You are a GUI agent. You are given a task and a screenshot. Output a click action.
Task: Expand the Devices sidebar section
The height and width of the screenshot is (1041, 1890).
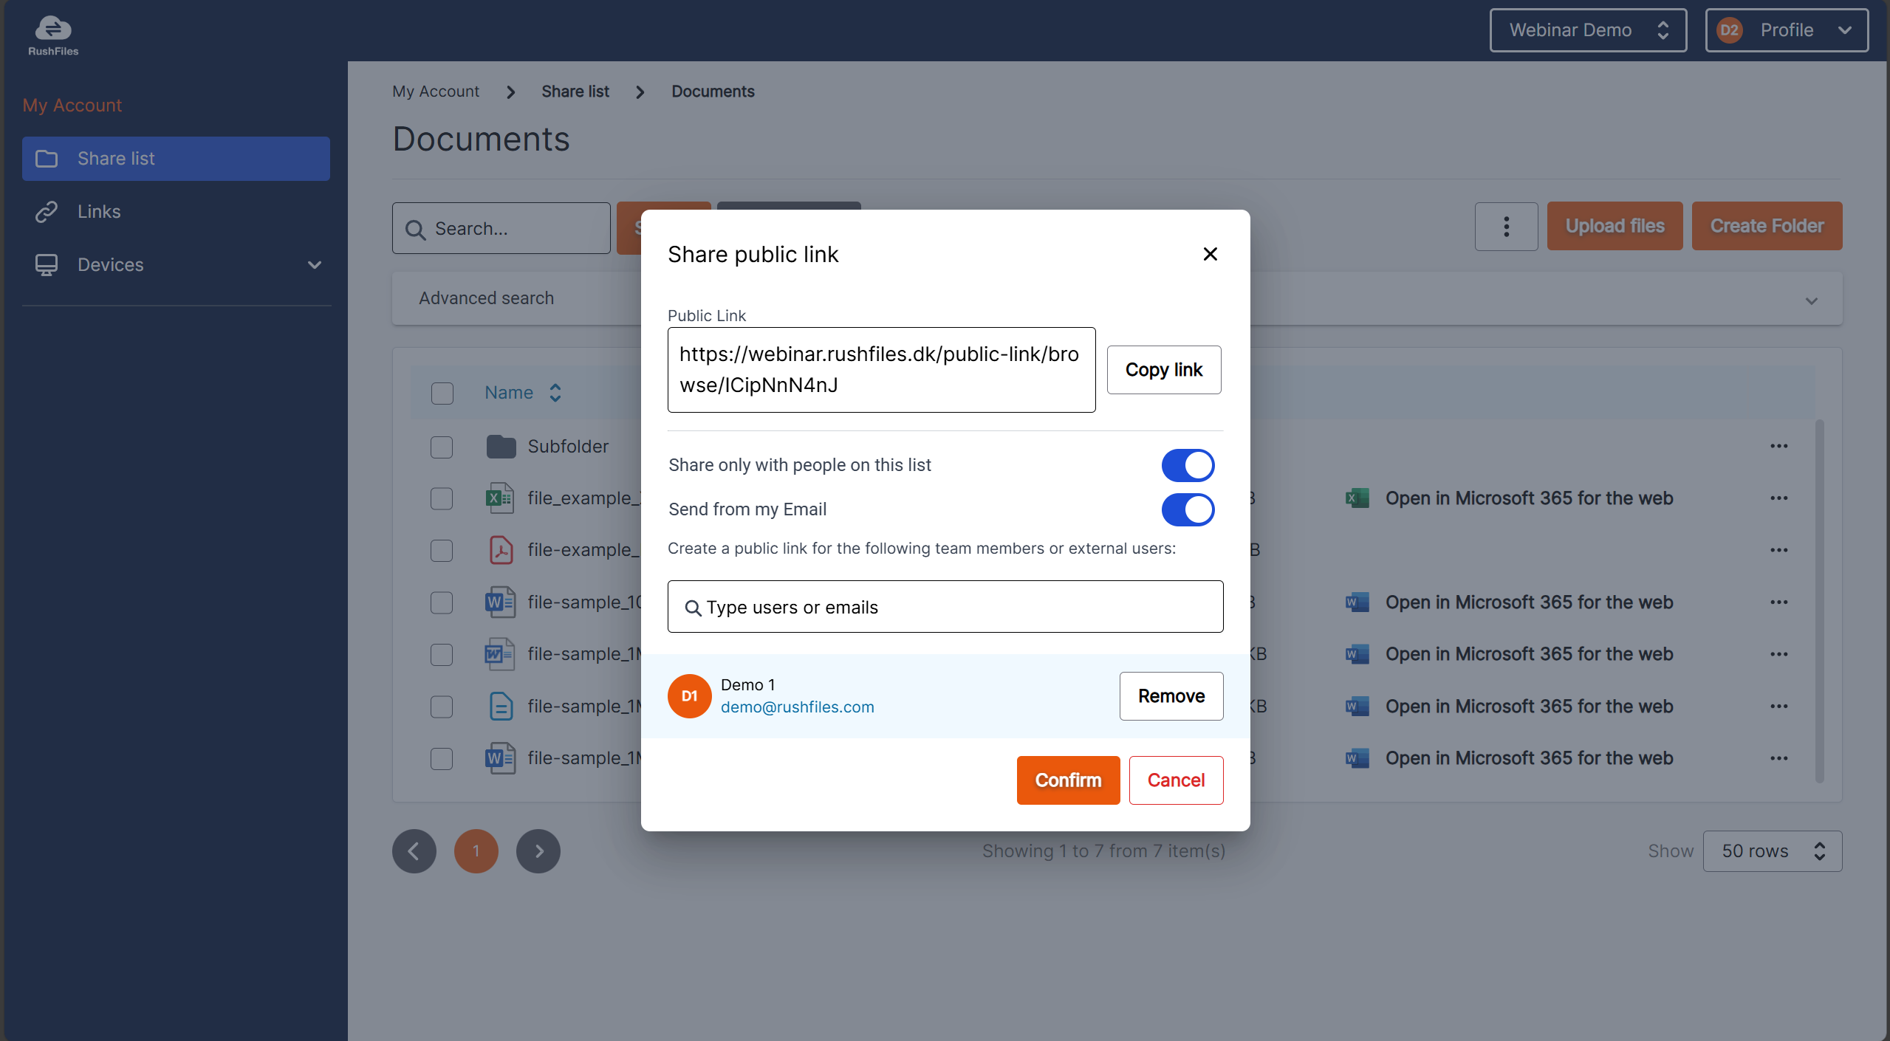click(x=315, y=265)
